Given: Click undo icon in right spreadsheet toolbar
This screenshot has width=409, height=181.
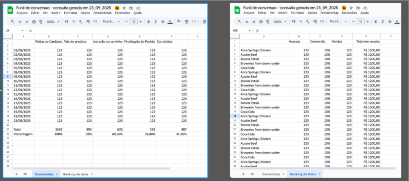Looking at the screenshot, I should click(246, 22).
